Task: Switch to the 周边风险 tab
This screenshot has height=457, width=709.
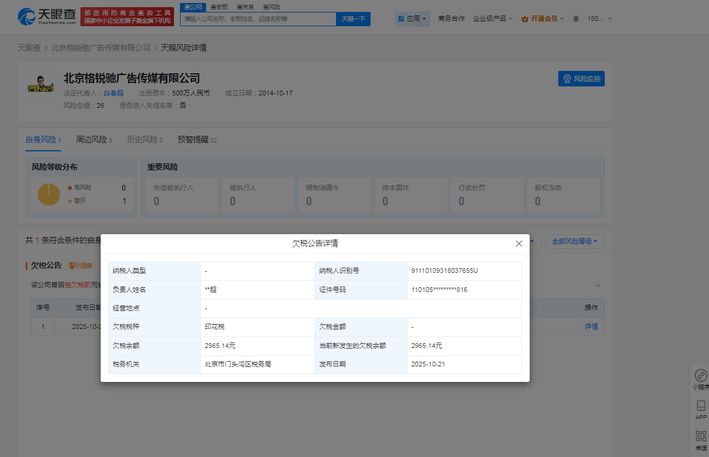Action: pos(94,139)
